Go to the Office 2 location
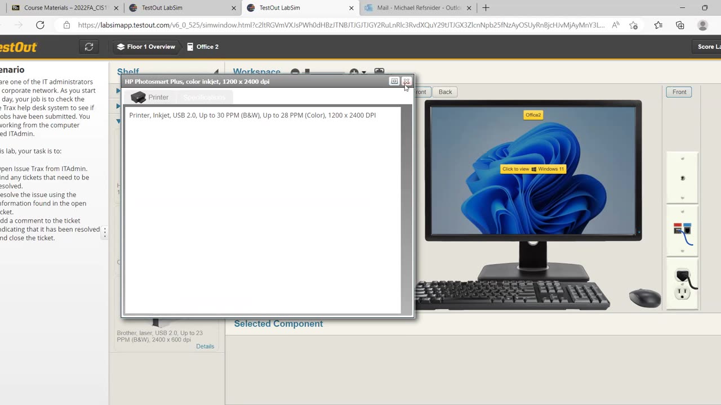The width and height of the screenshot is (721, 405). pyautogui.click(x=203, y=47)
